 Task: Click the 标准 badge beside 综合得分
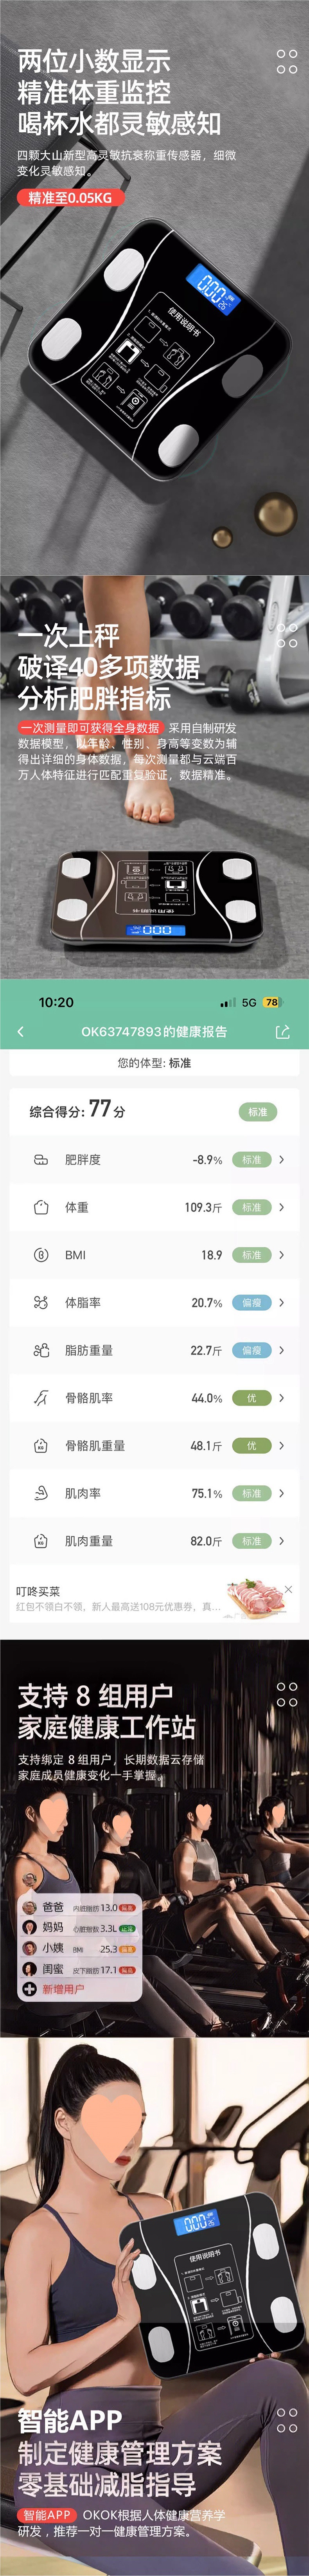(x=257, y=1112)
